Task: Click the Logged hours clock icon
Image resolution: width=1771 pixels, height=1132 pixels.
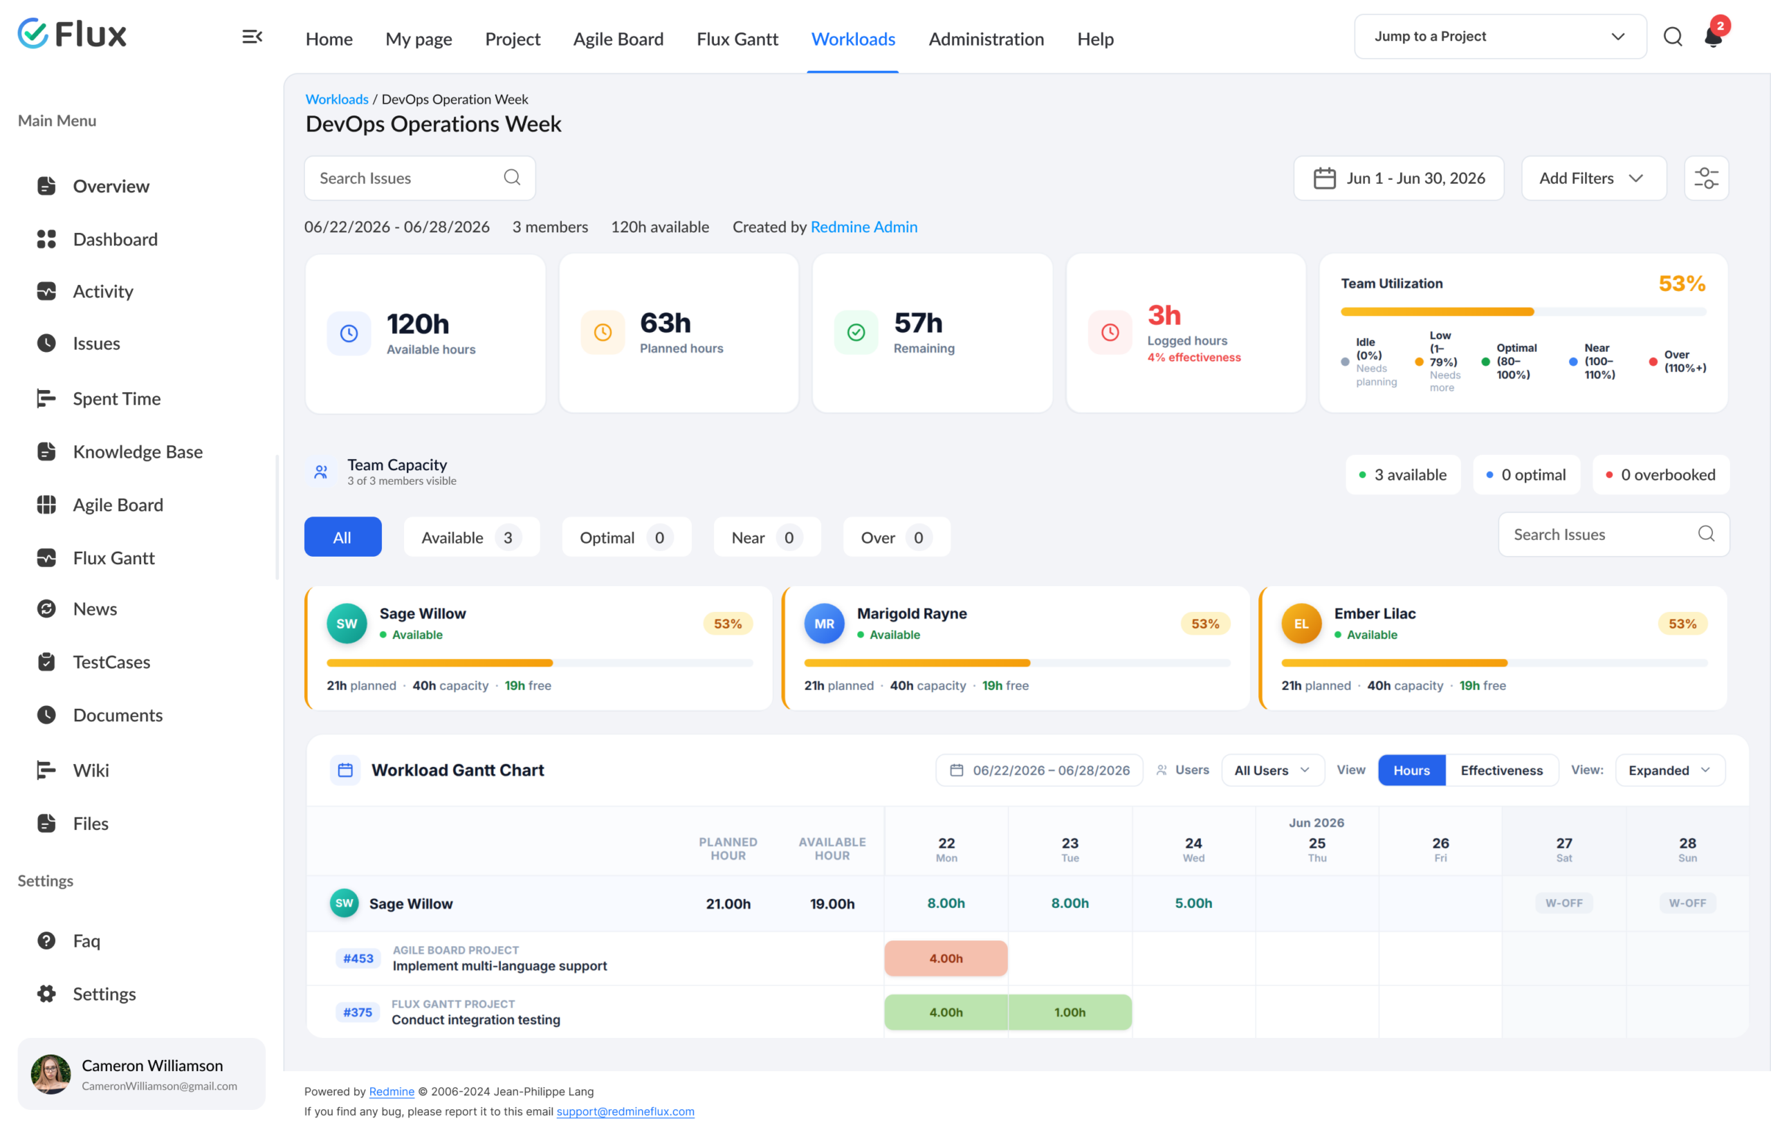Action: (x=1110, y=332)
